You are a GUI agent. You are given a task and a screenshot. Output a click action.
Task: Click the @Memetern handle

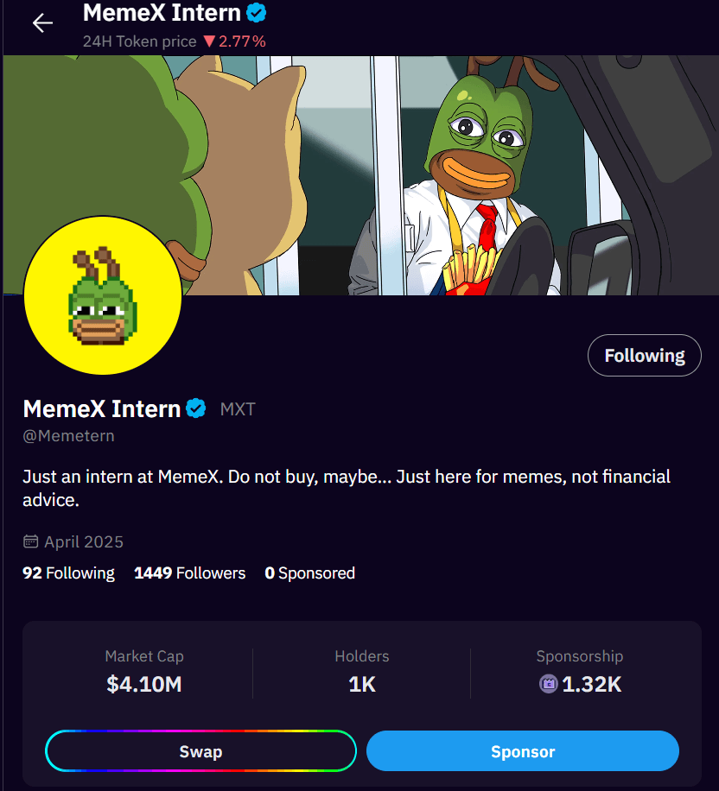click(68, 436)
